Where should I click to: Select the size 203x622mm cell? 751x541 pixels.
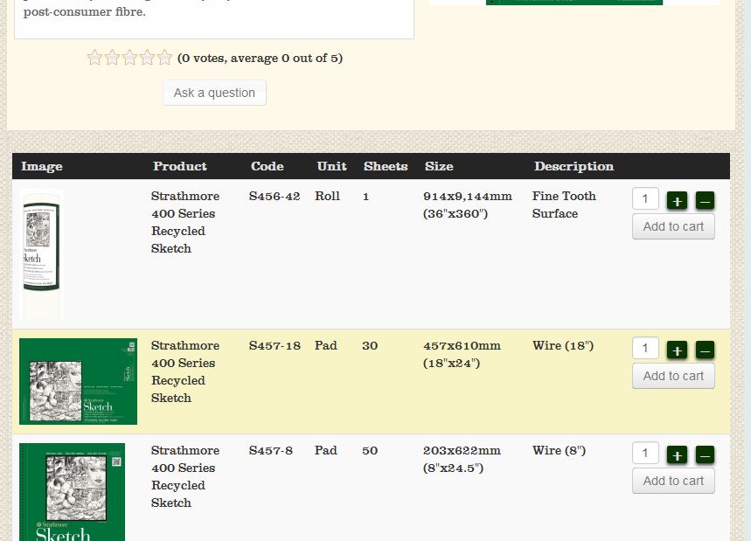pyautogui.click(x=462, y=459)
